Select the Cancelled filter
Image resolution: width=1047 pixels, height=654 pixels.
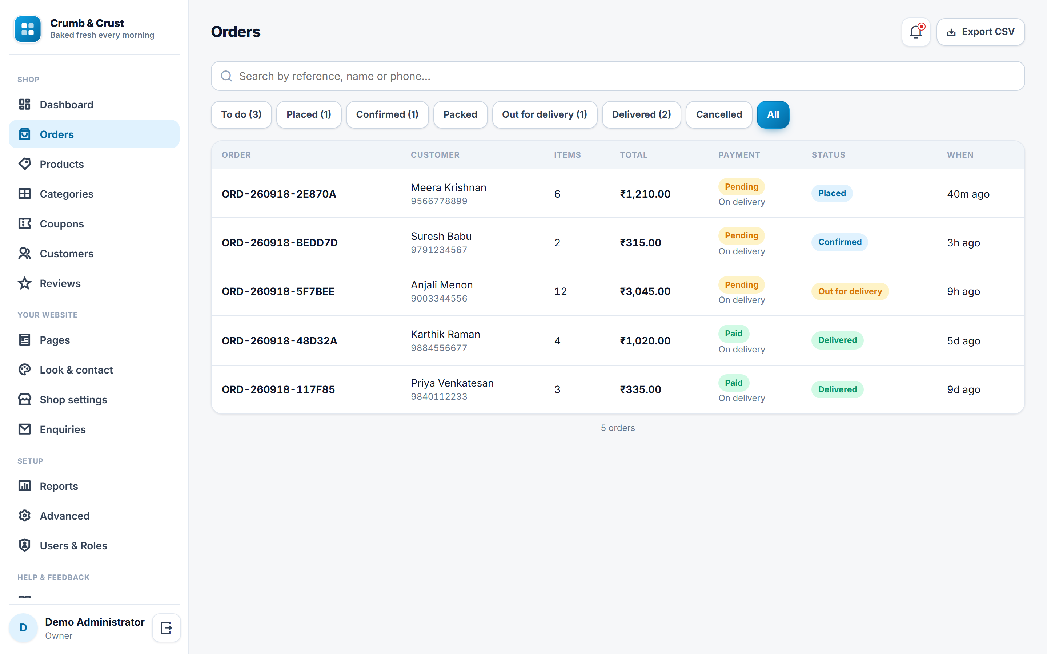(719, 114)
